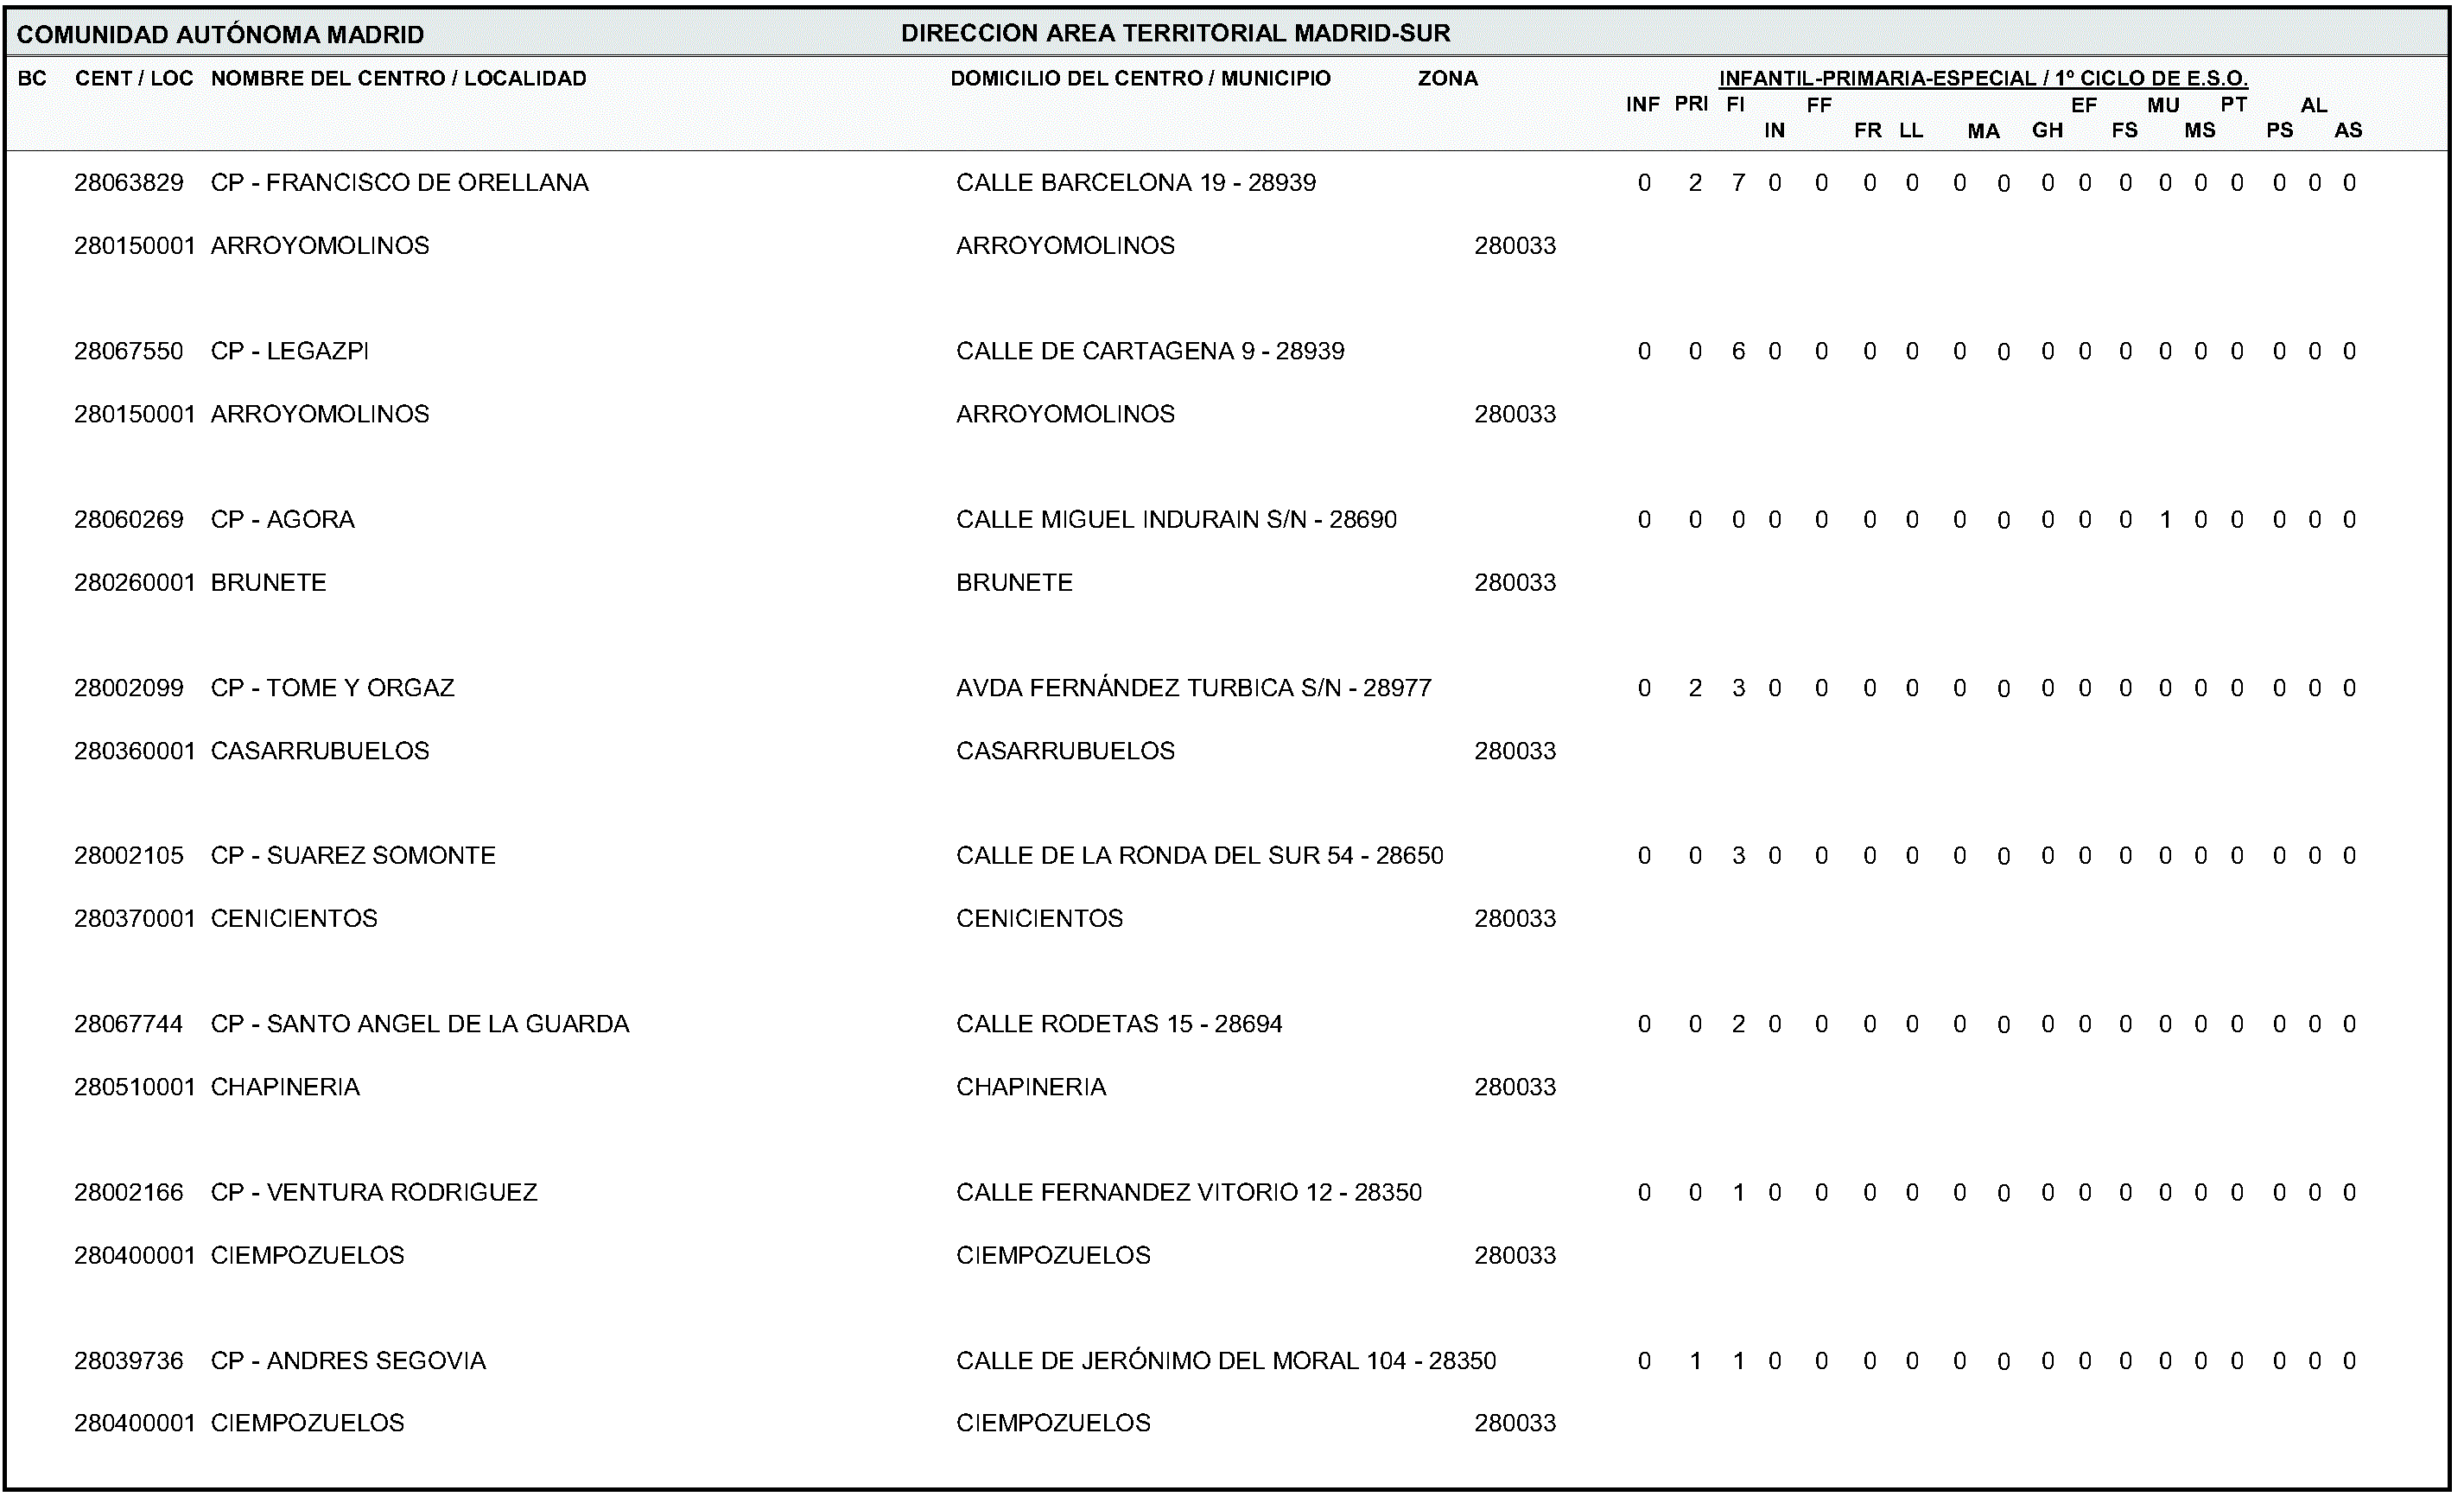The image size is (2464, 1503).
Task: Select the CP - SUAREZ SOMONTE entry
Action: [x=353, y=856]
